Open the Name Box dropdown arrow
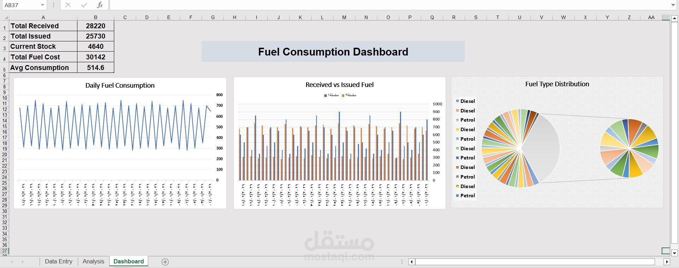This screenshot has height=268, width=679. pos(42,5)
